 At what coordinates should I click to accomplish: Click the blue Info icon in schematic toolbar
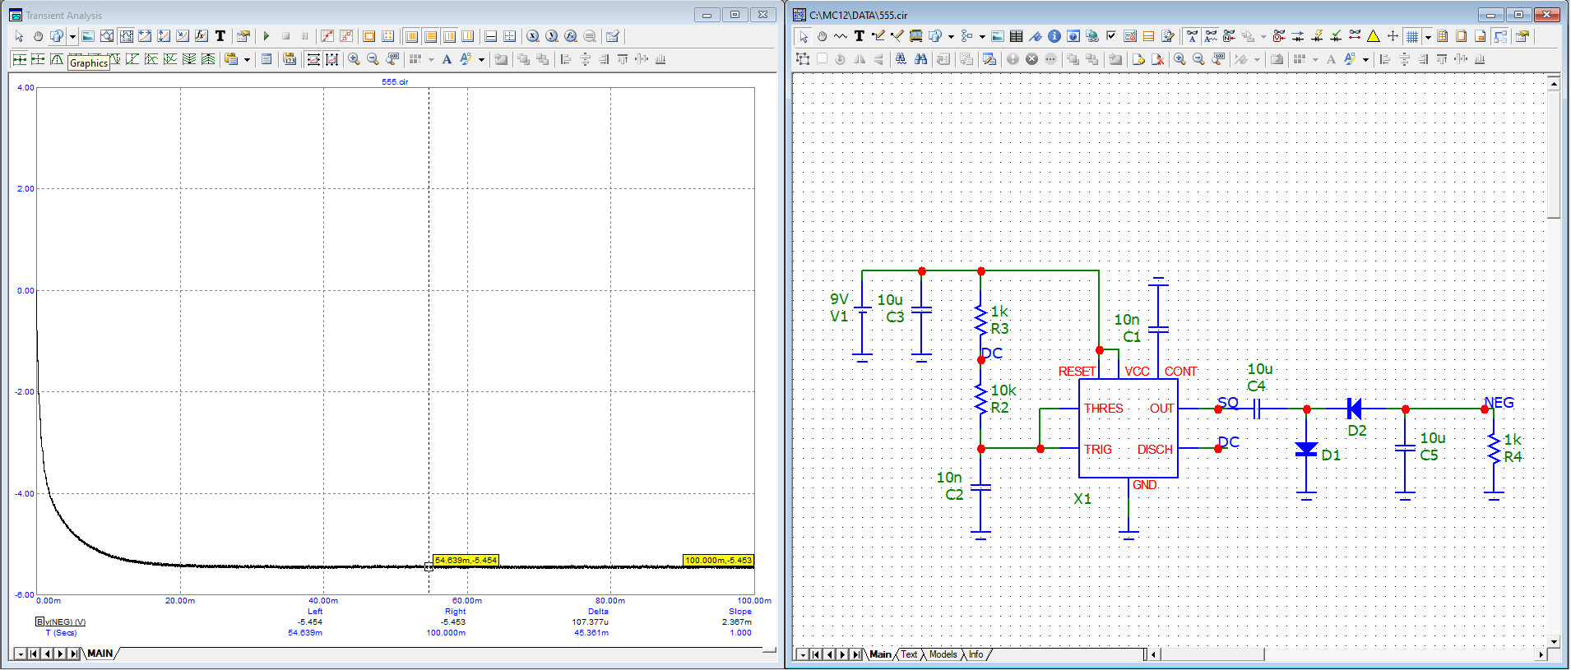click(x=1054, y=36)
